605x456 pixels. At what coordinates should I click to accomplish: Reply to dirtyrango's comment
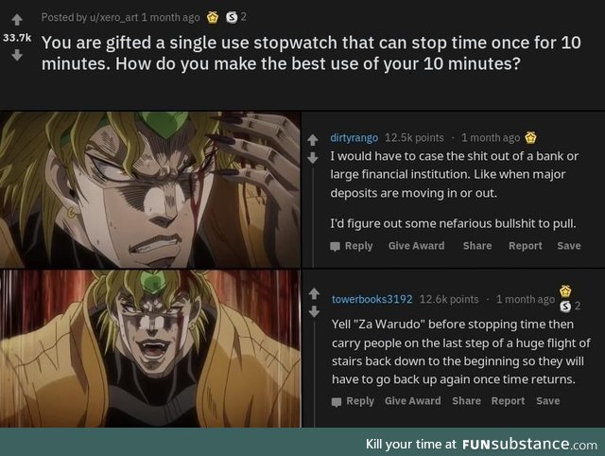click(352, 246)
